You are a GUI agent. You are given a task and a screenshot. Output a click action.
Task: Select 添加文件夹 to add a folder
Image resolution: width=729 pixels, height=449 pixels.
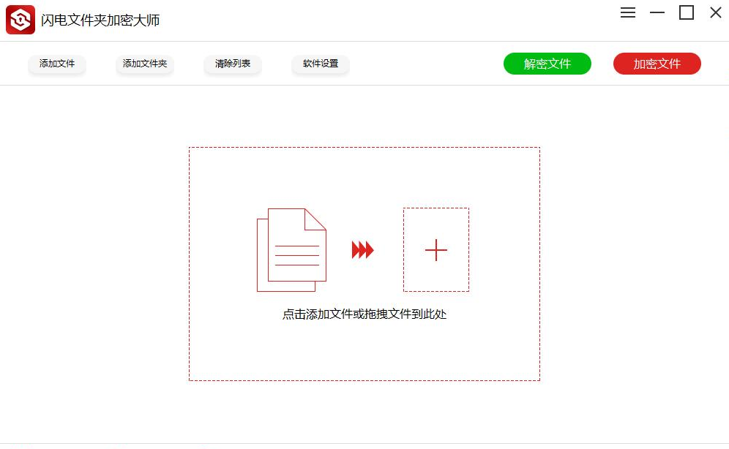145,64
